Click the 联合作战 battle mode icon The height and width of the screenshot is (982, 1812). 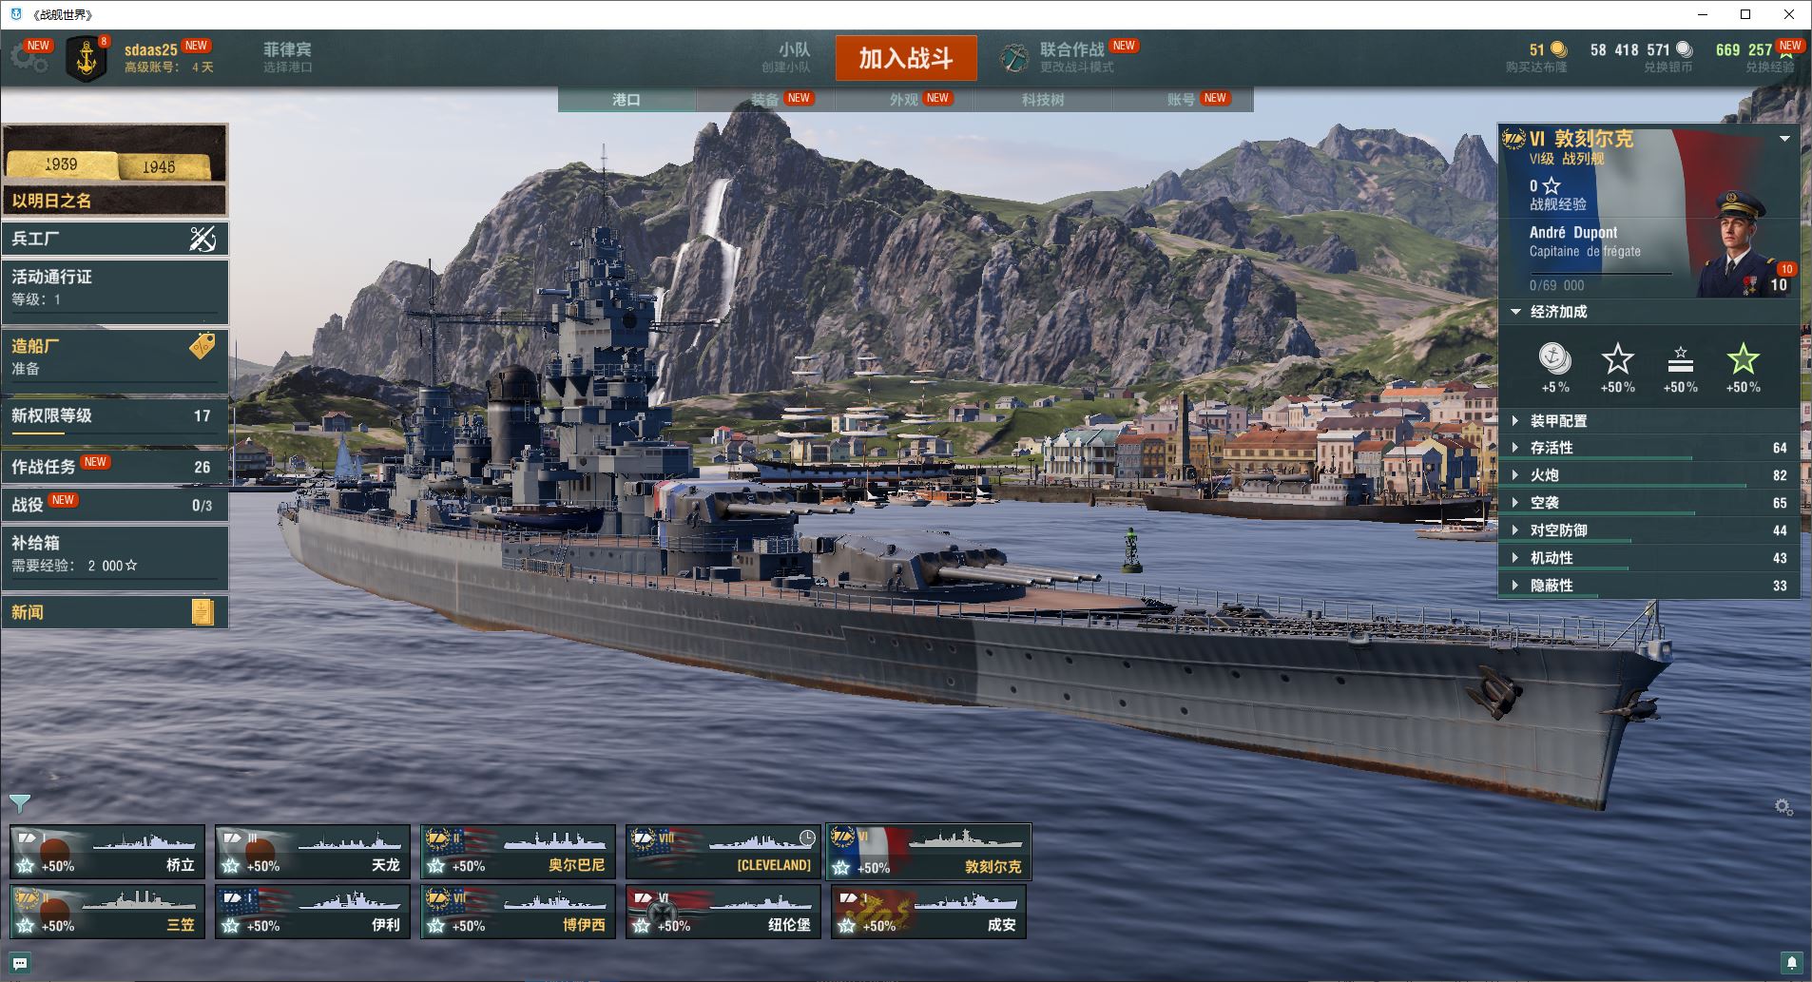point(1014,59)
